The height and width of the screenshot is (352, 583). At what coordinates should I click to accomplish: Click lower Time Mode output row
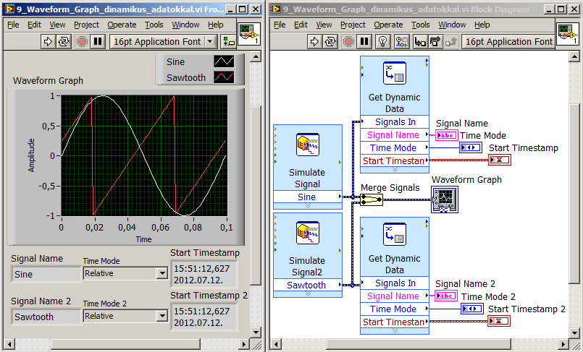point(395,309)
